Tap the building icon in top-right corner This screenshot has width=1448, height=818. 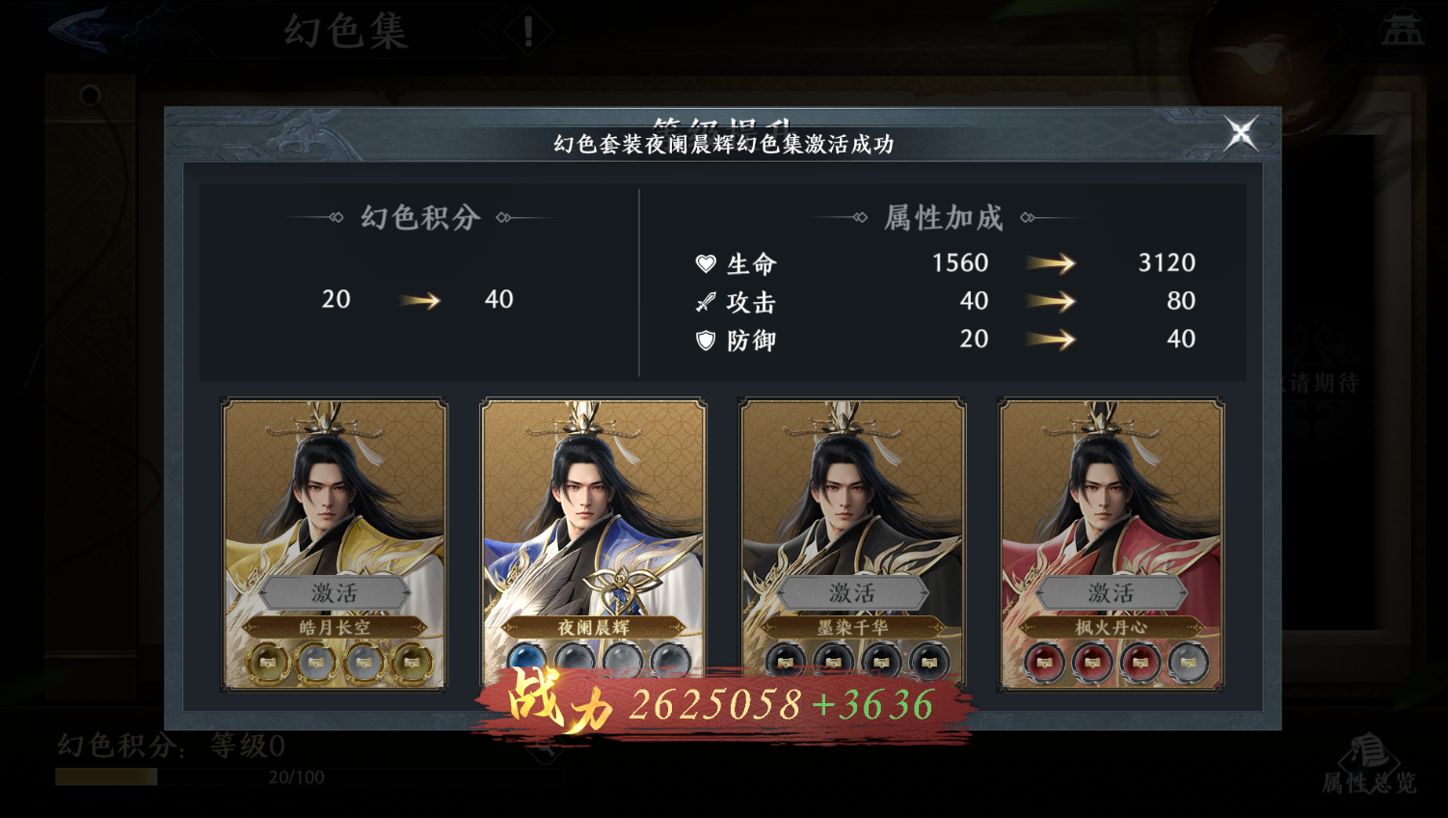coord(1402,29)
